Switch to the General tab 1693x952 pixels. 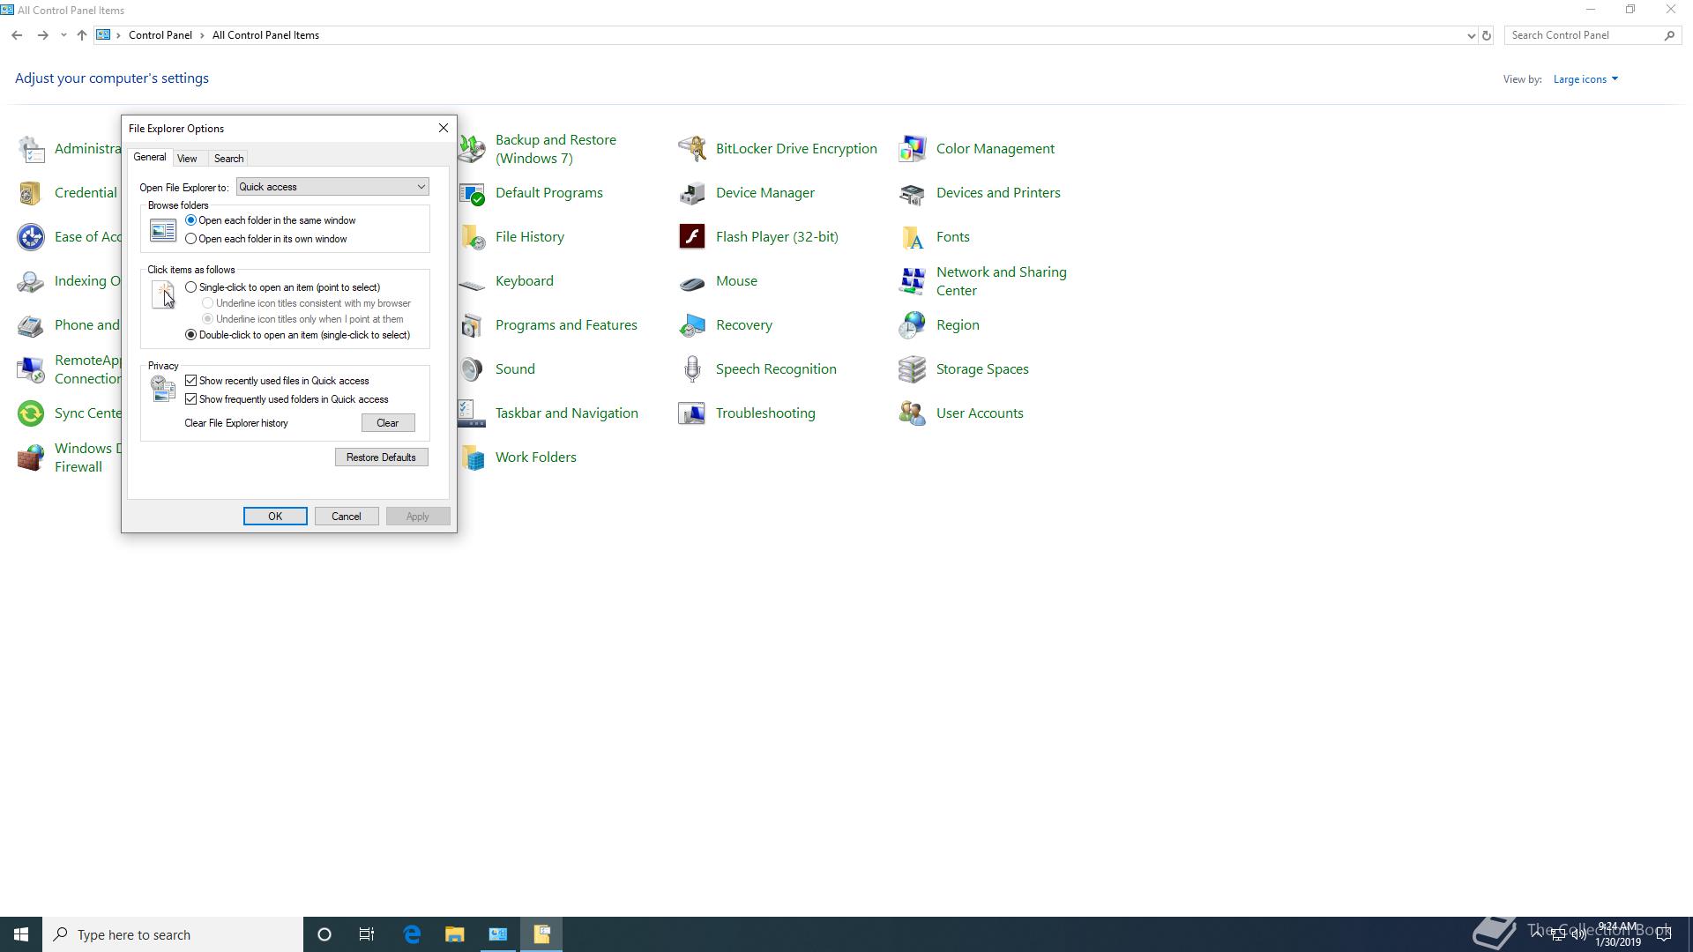149,157
